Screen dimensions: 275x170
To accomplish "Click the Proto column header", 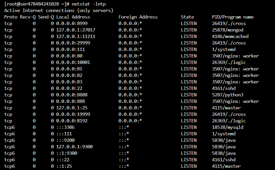I will pos(11,17).
